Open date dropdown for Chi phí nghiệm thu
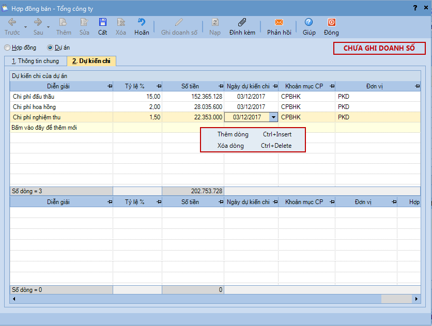Screen dimensions: 432x326 coord(273,117)
